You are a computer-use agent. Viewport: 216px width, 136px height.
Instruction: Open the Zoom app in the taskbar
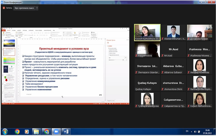pyautogui.click(x=56, y=132)
